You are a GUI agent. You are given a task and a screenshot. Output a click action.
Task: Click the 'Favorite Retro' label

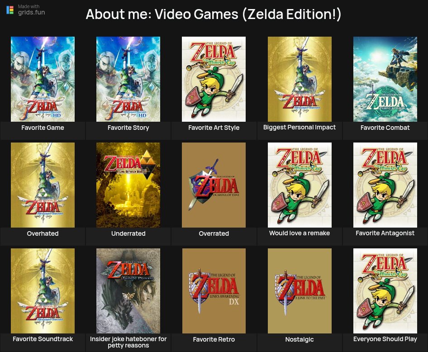214,339
